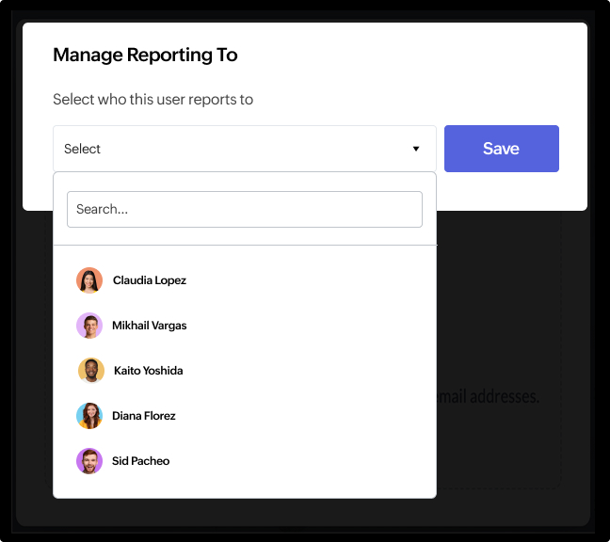Click Sid Pacheo's profile avatar

coord(89,461)
